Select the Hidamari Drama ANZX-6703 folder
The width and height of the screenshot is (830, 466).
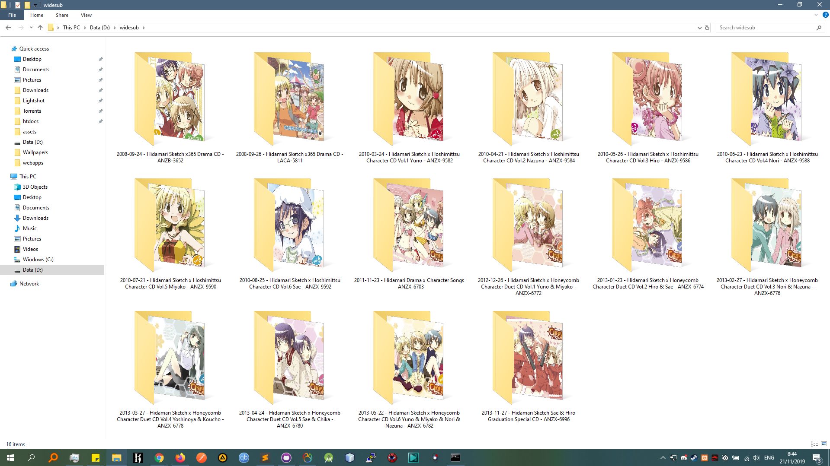pyautogui.click(x=409, y=234)
